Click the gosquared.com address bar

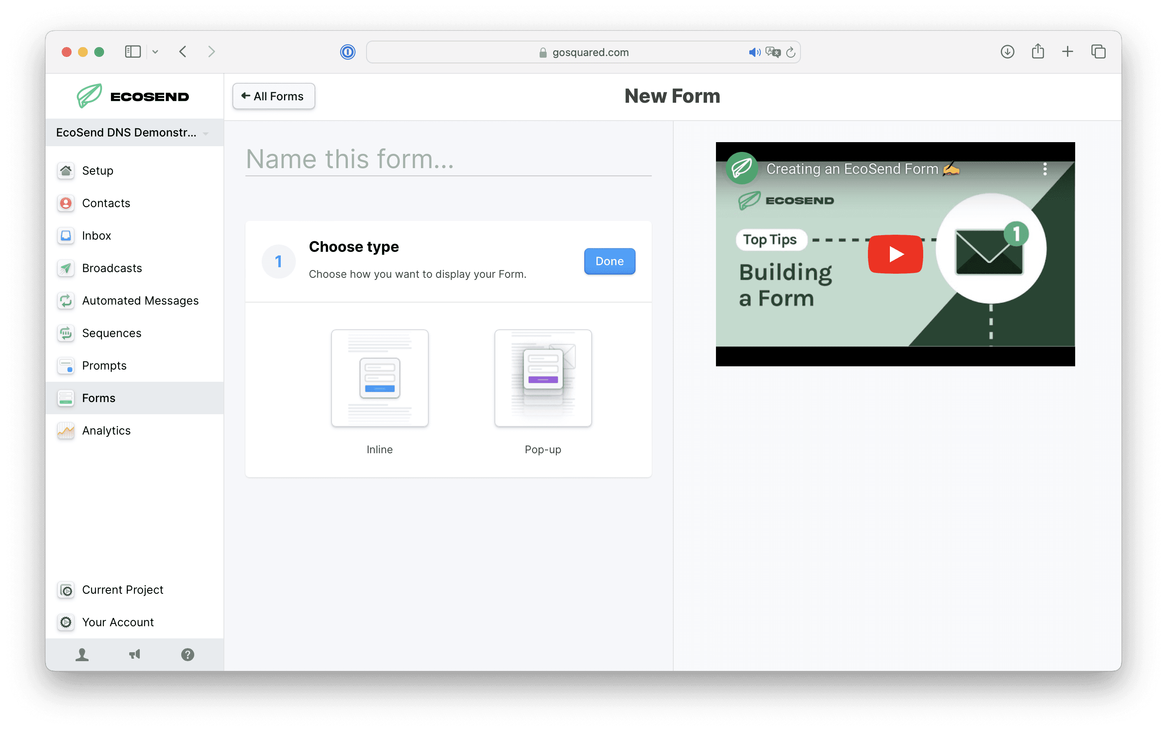pyautogui.click(x=583, y=52)
